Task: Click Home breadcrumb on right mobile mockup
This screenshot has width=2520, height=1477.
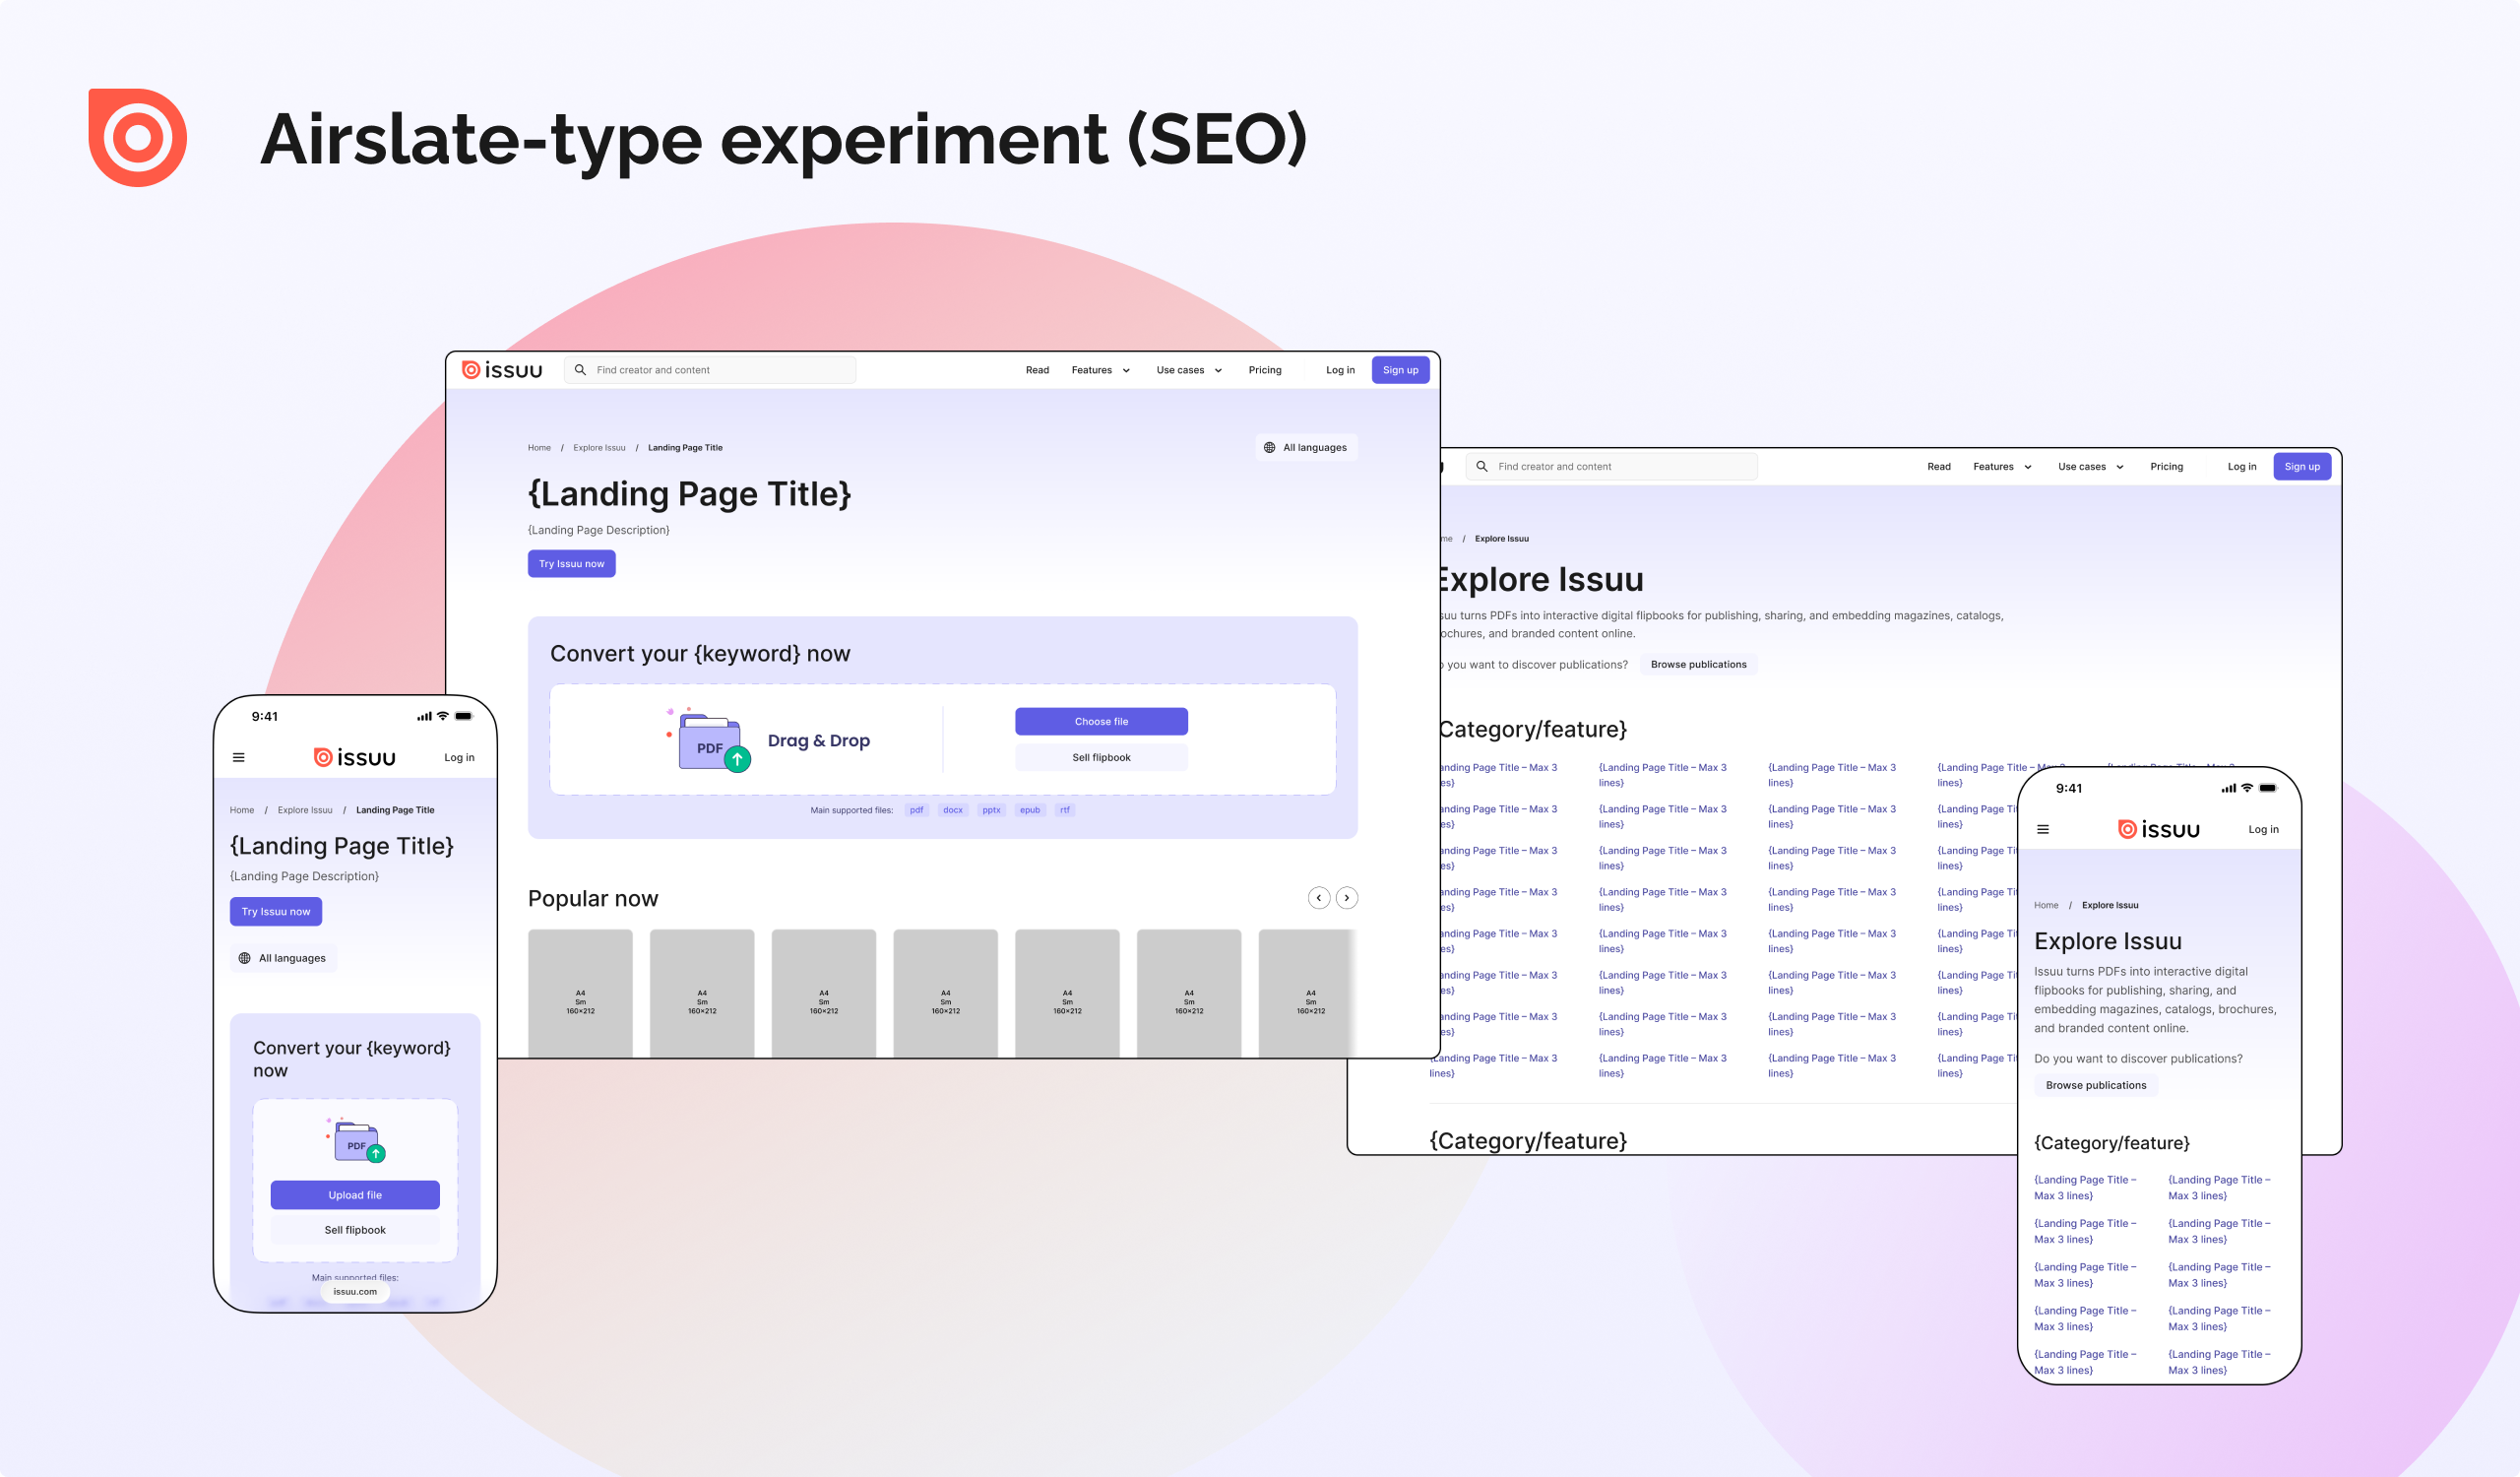Action: click(2046, 905)
